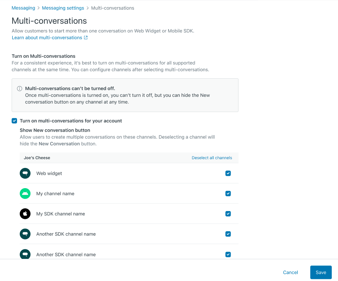Uncheck the My SDK channel name checkbox

(x=228, y=214)
